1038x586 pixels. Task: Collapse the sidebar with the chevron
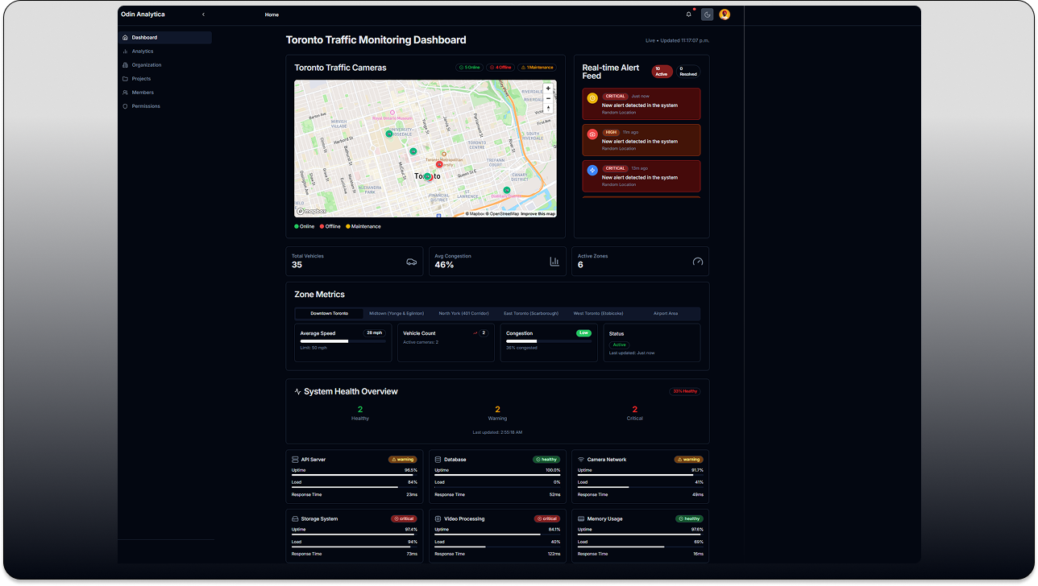pyautogui.click(x=203, y=14)
